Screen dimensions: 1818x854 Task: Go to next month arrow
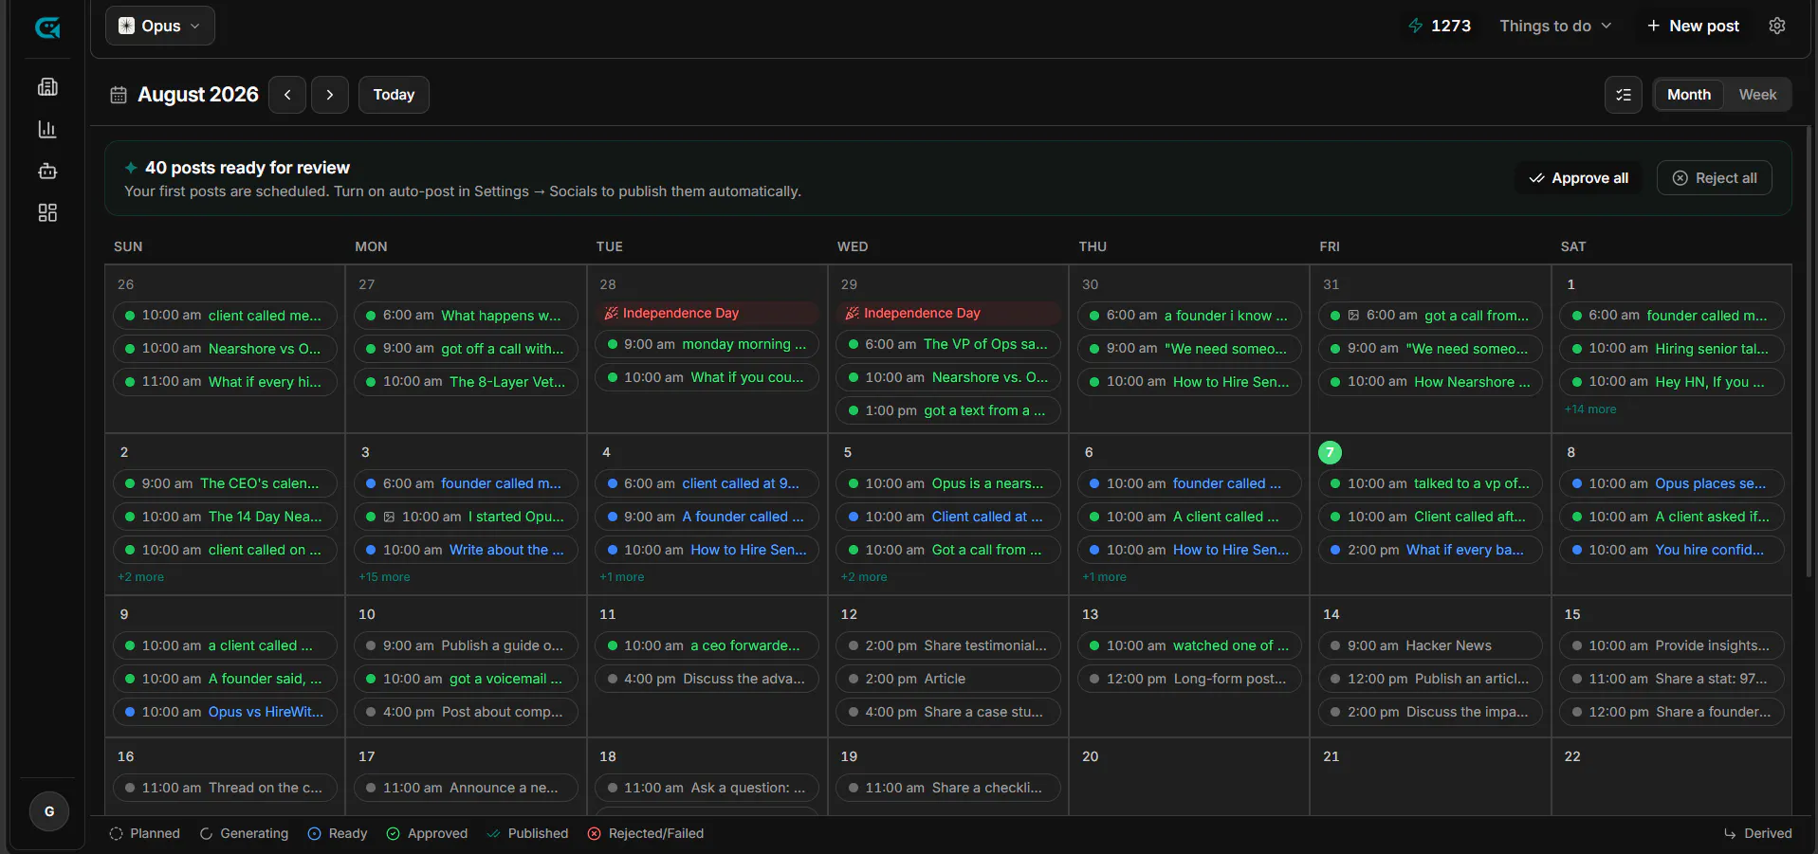click(x=330, y=95)
